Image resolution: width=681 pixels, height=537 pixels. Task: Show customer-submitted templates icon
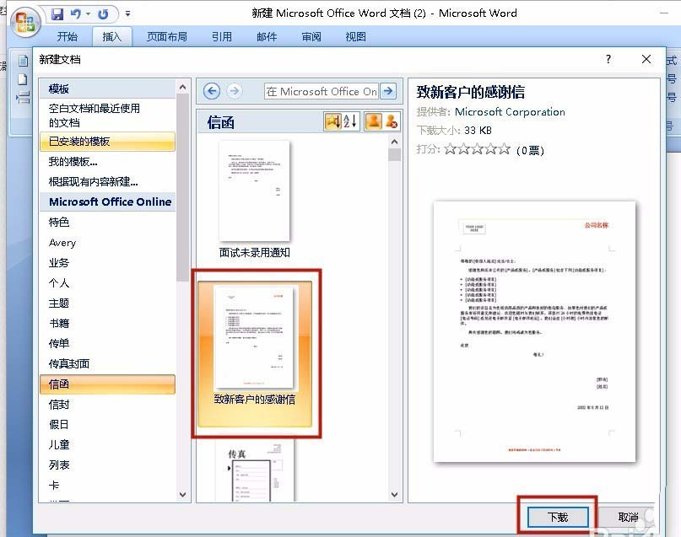374,121
